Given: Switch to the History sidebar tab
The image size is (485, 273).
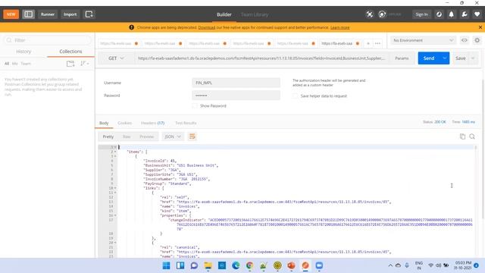Looking at the screenshot, I should tap(23, 52).
